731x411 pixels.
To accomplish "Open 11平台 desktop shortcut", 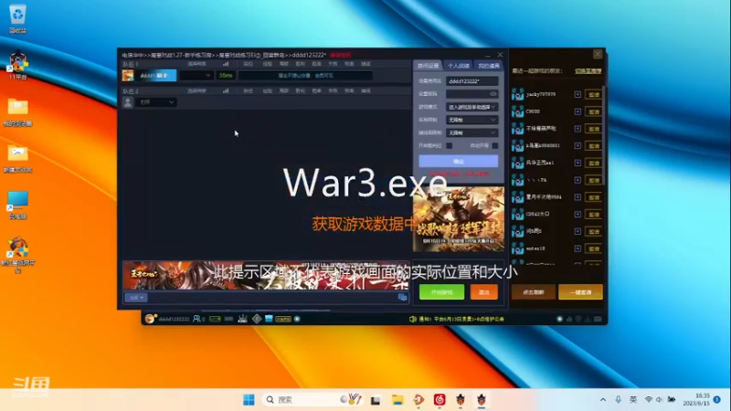I will (17, 65).
